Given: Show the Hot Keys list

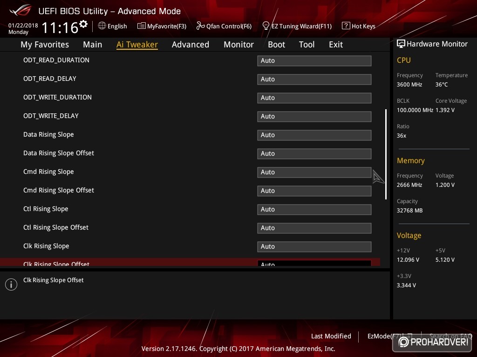Looking at the screenshot, I should click(x=363, y=26).
